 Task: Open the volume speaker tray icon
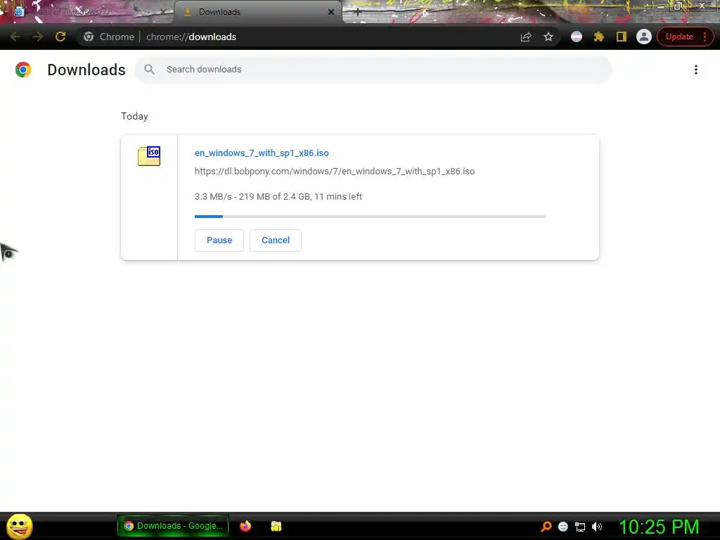pos(597,527)
